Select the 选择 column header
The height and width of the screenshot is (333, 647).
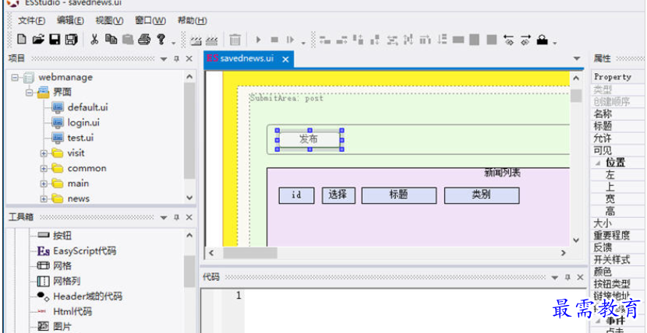pyautogui.click(x=338, y=195)
